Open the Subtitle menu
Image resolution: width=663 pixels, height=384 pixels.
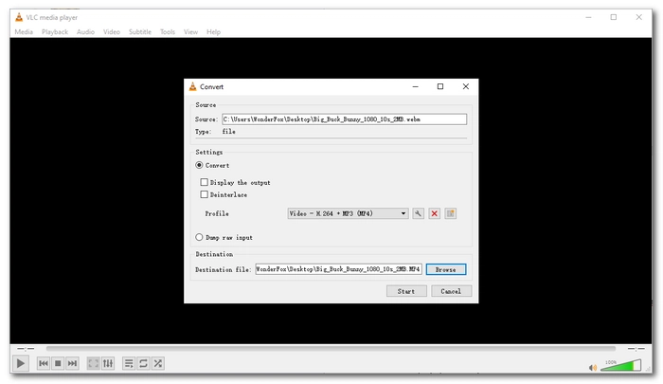[139, 31]
